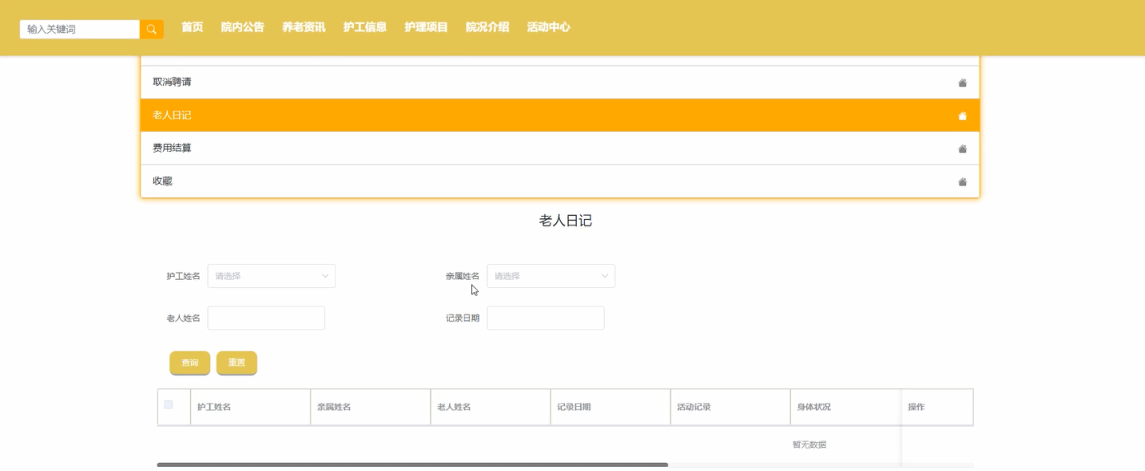1145x471 pixels.
Task: Open 院况介绍 in the navigation bar
Action: (487, 27)
